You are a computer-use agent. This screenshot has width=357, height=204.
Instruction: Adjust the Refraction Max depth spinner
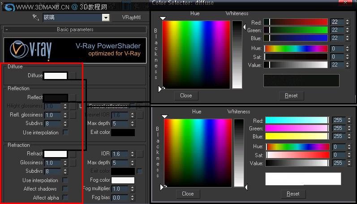[x=132, y=163]
